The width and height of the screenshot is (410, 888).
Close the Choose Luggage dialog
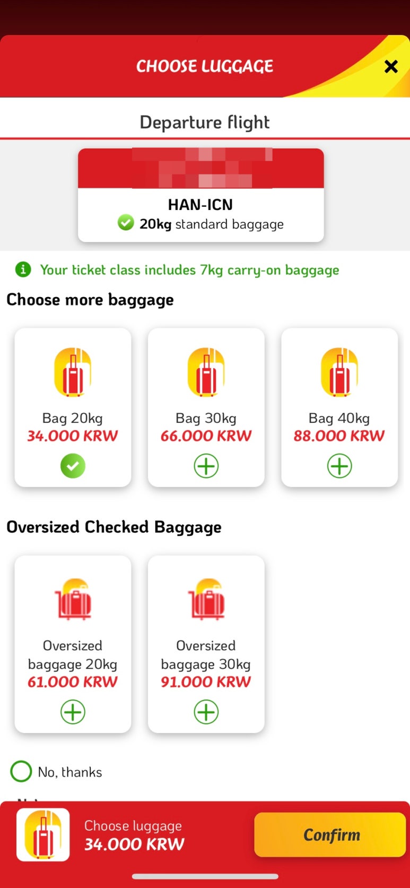click(x=391, y=66)
